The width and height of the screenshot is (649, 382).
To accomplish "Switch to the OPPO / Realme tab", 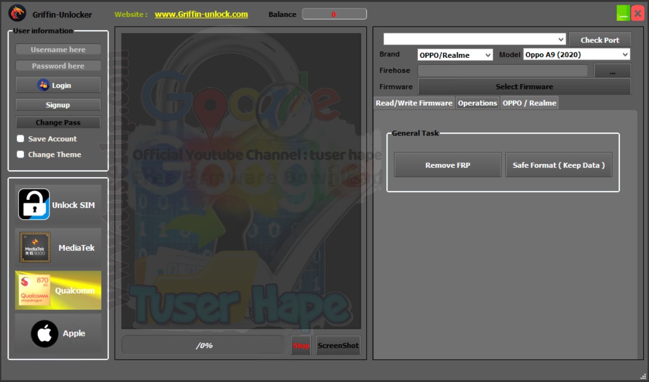I will (529, 103).
